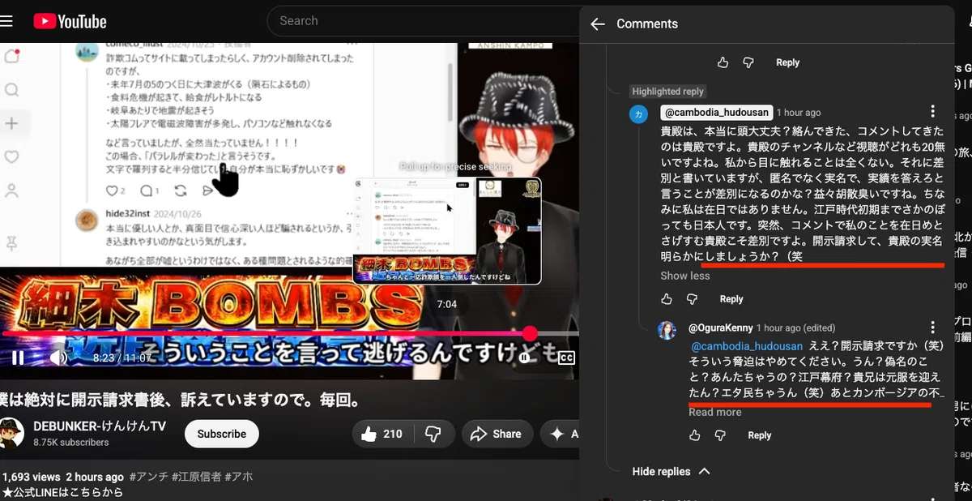Dislike the video thumbs down
Viewport: 972px width, 501px height.
tap(432, 434)
